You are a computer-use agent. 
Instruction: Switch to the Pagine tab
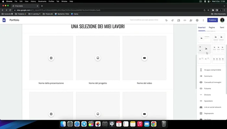[x=212, y=28]
